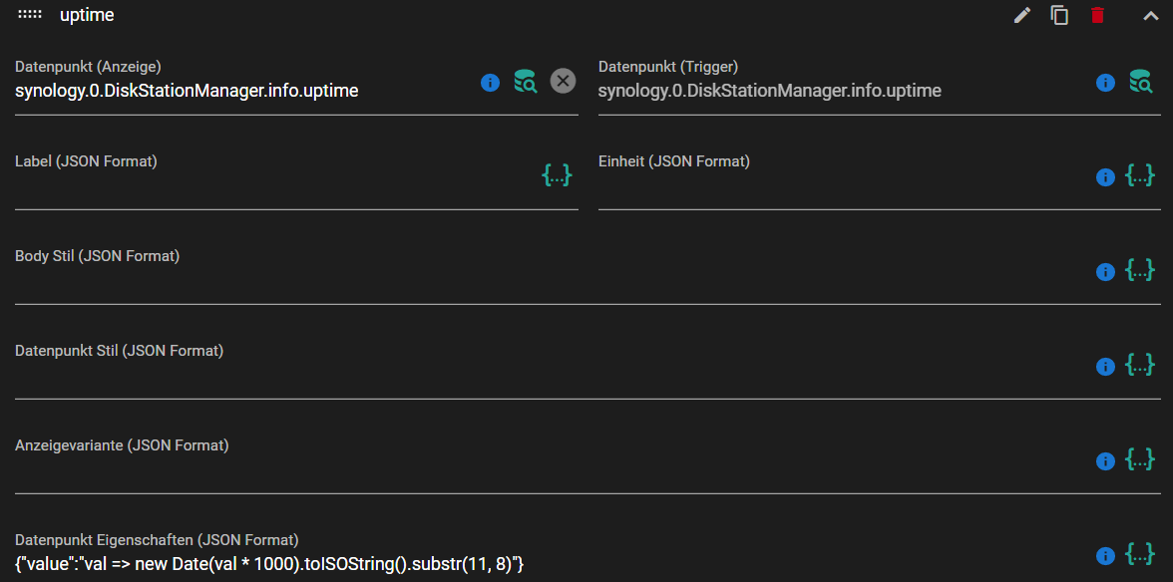Open object browser for Datenpunkt (Trigger)
Viewport: 1173px width, 582px height.
1141,81
